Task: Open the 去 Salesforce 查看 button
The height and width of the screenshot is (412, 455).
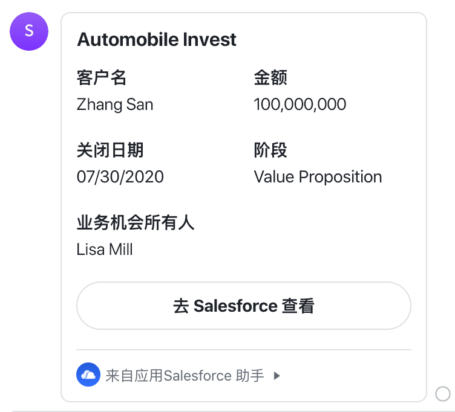Action: [244, 306]
